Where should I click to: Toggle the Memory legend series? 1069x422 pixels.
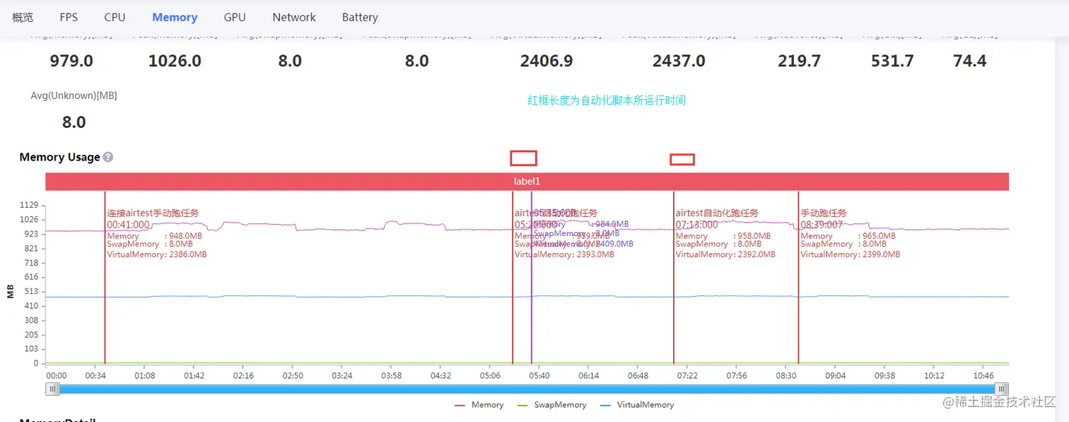[479, 405]
